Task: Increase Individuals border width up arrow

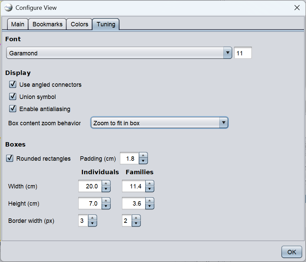Action: tap(92, 218)
